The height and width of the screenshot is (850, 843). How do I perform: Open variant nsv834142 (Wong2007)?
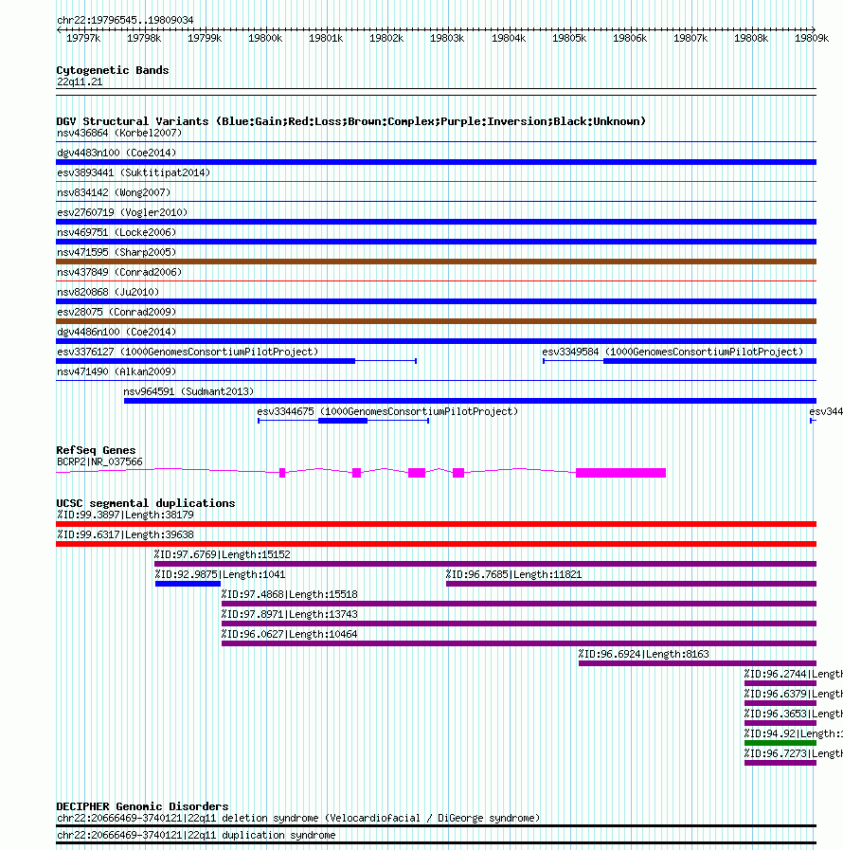(114, 192)
